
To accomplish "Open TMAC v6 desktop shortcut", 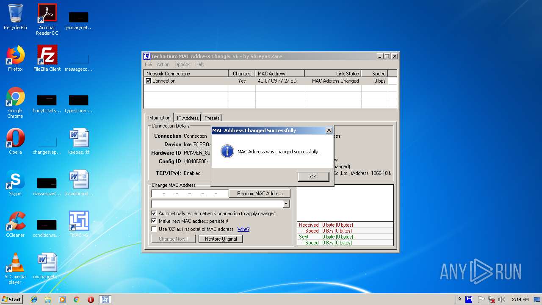I will pyautogui.click(x=79, y=225).
